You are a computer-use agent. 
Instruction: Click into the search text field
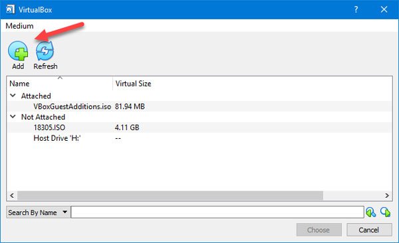217,212
